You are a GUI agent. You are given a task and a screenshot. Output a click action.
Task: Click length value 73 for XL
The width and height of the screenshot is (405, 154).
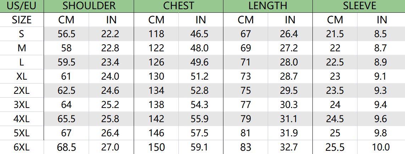pyautogui.click(x=246, y=76)
